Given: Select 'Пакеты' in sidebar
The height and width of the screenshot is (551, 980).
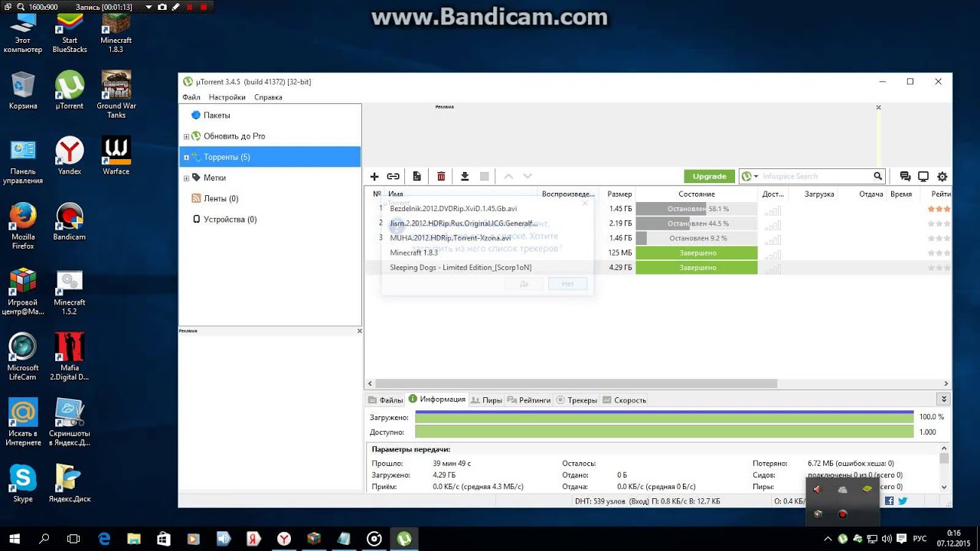Looking at the screenshot, I should pos(217,115).
